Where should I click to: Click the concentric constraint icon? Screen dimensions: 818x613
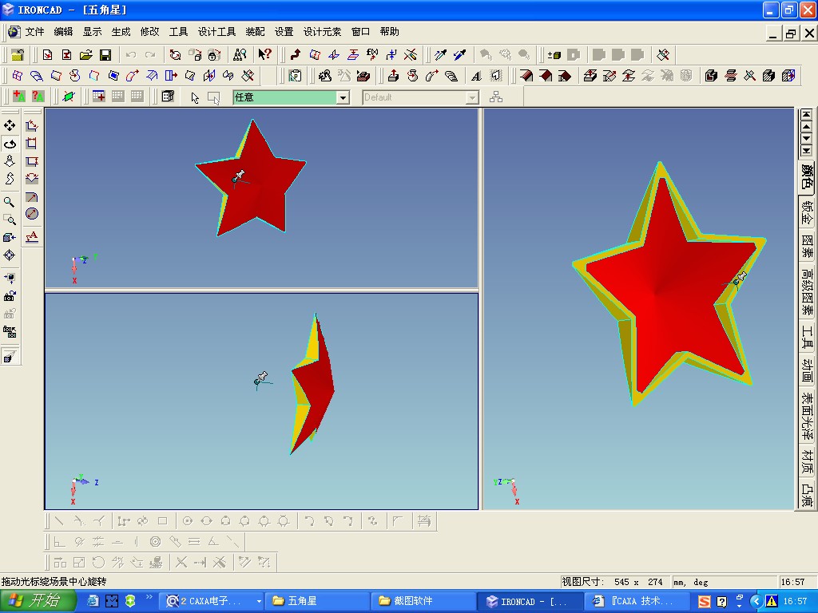click(155, 542)
